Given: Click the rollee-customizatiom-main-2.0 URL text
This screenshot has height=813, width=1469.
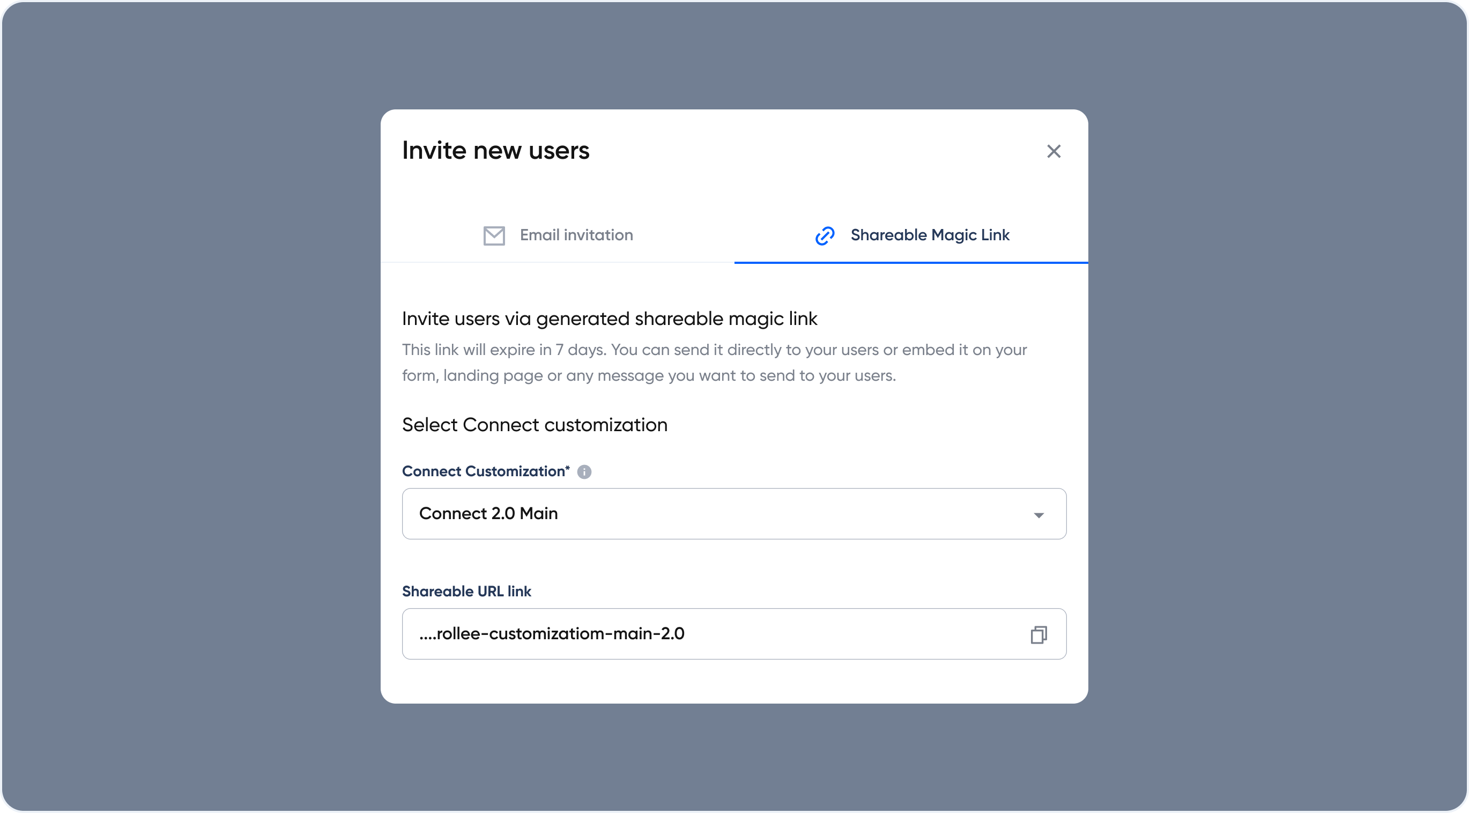Looking at the screenshot, I should point(552,634).
